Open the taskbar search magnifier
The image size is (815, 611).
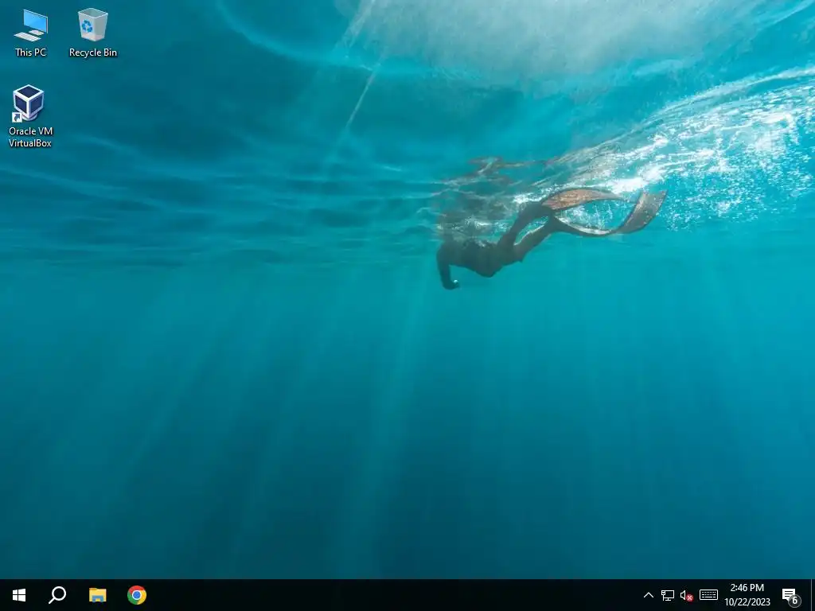[x=57, y=595]
